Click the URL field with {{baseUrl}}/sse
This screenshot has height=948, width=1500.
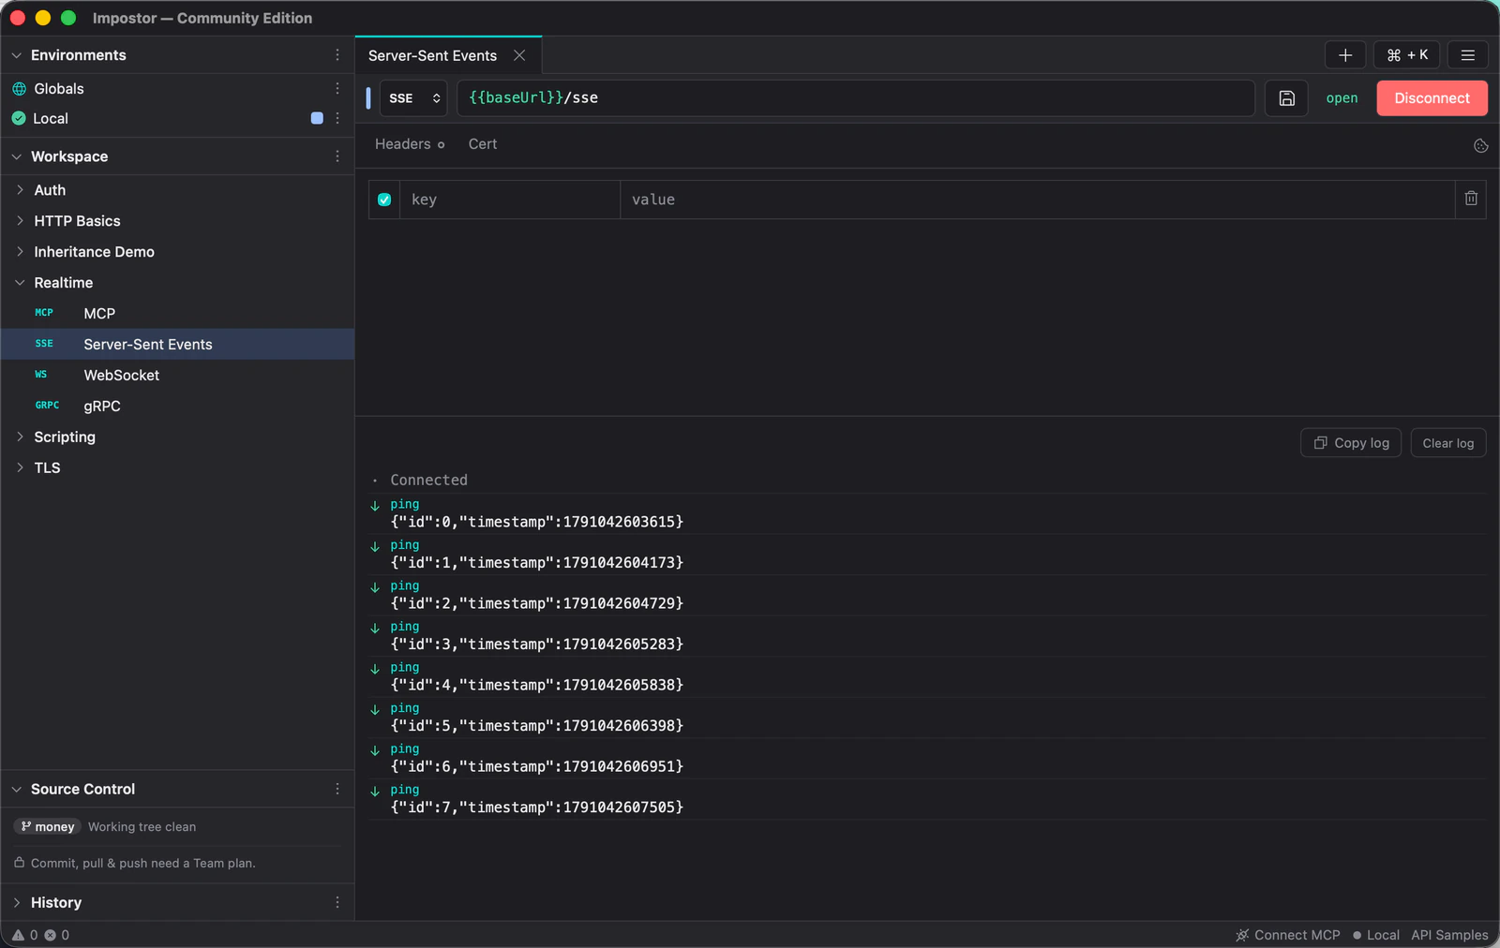coord(855,98)
